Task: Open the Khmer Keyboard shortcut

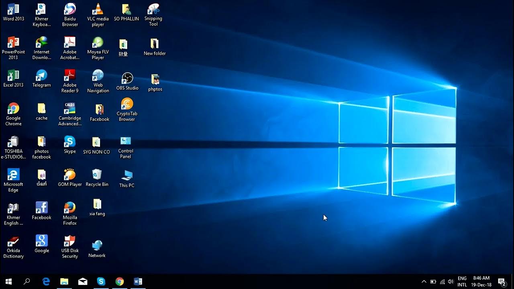Action: pyautogui.click(x=41, y=15)
